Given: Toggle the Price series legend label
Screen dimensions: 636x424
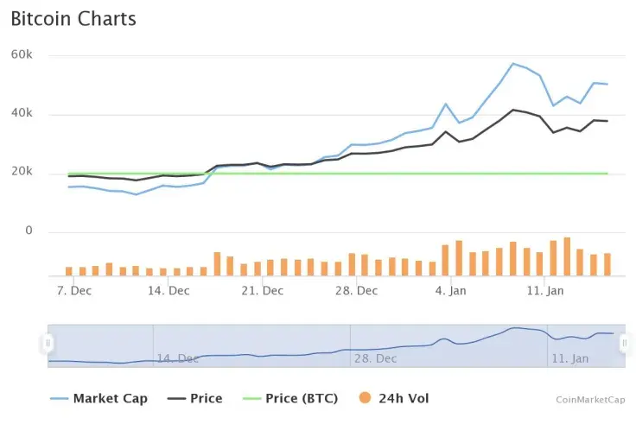Looking at the screenshot, I should coord(206,399).
